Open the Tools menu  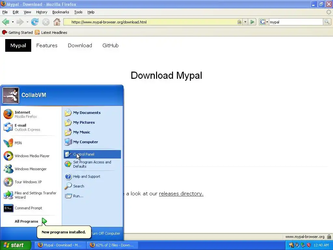click(78, 12)
